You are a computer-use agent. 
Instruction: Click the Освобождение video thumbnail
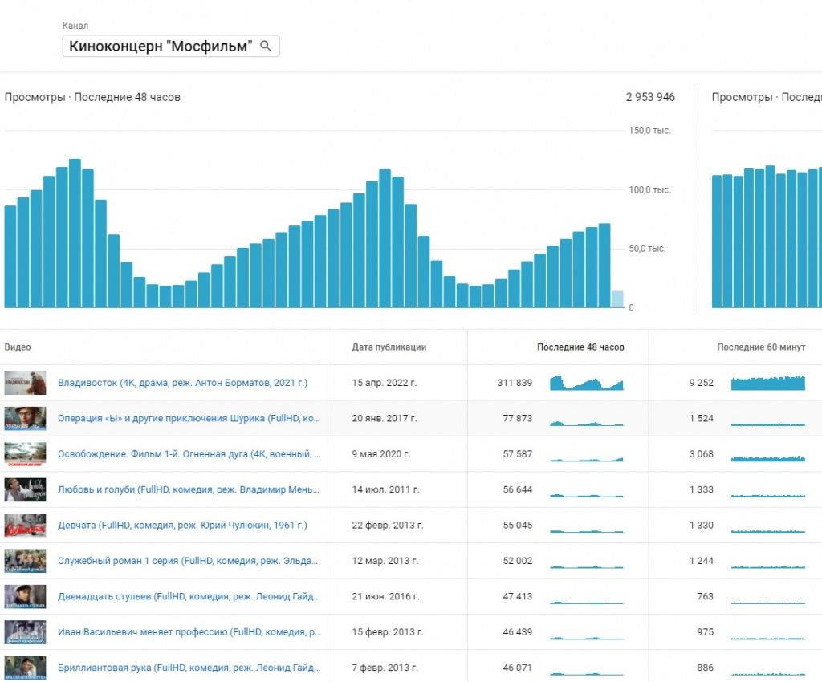[25, 454]
